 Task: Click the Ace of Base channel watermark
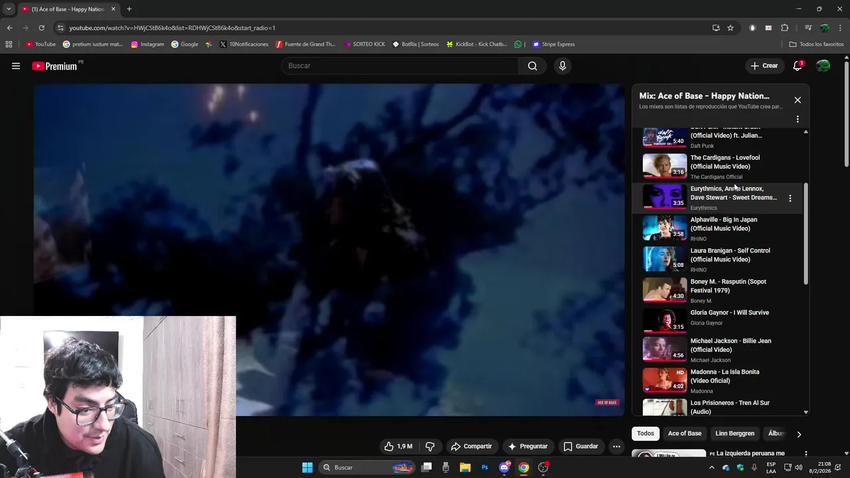[607, 402]
